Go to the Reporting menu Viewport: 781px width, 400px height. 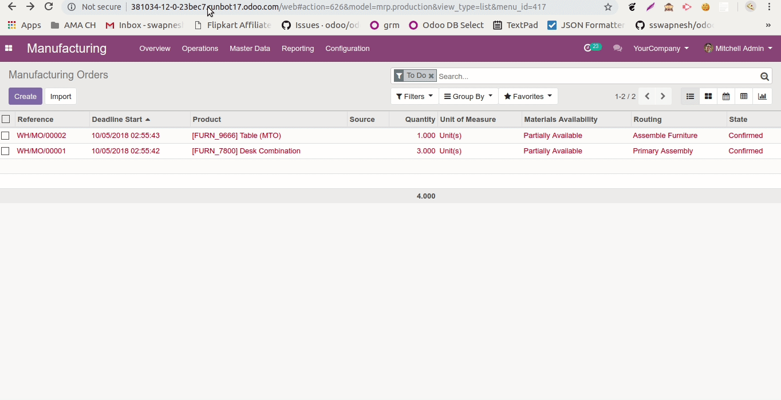[298, 49]
